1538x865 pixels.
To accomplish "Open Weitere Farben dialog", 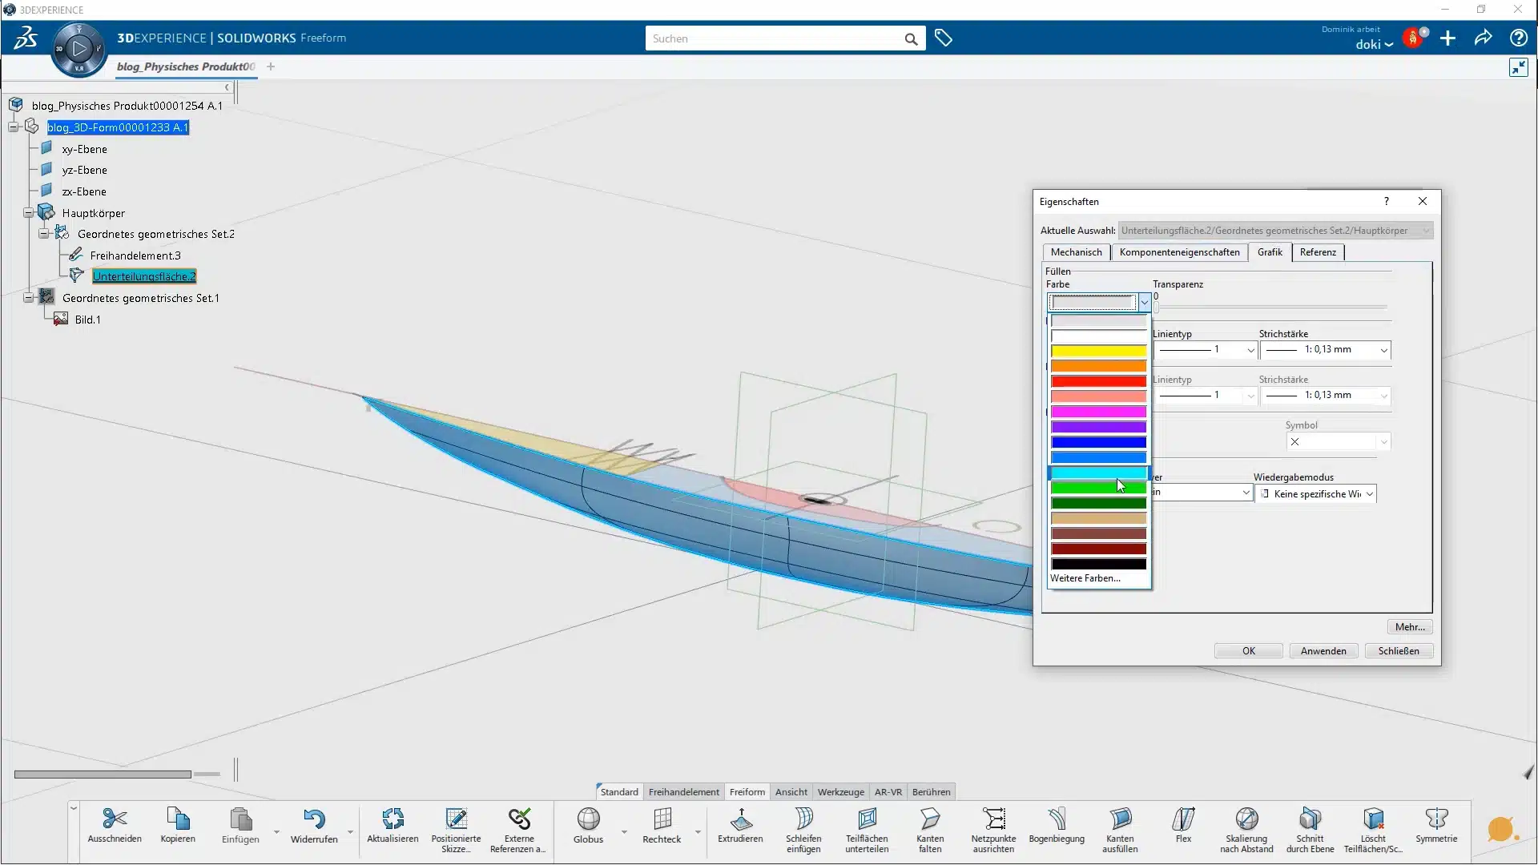I will (1085, 577).
